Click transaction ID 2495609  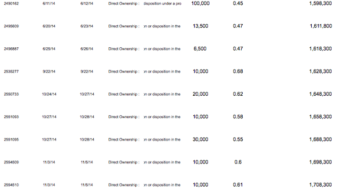point(11,26)
